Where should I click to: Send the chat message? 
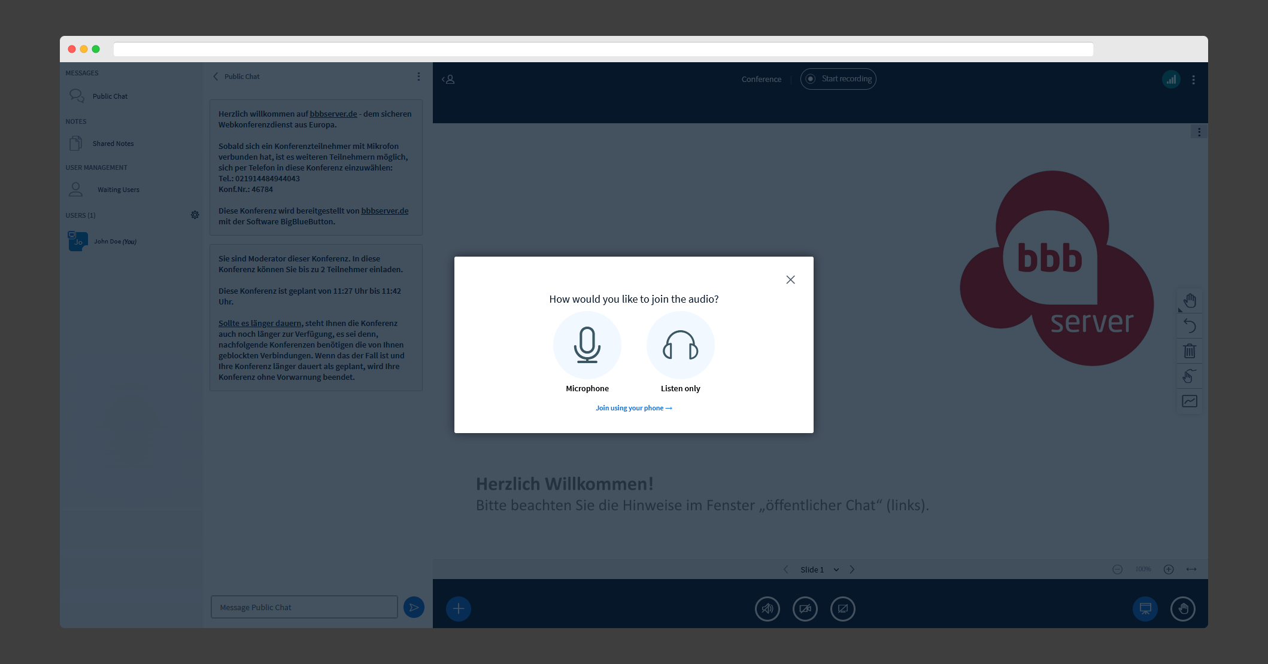[x=414, y=607]
